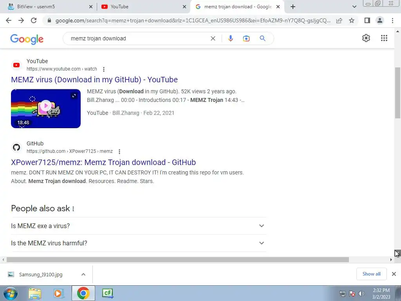Open a new browser tab
The image size is (401, 301).
[293, 7]
